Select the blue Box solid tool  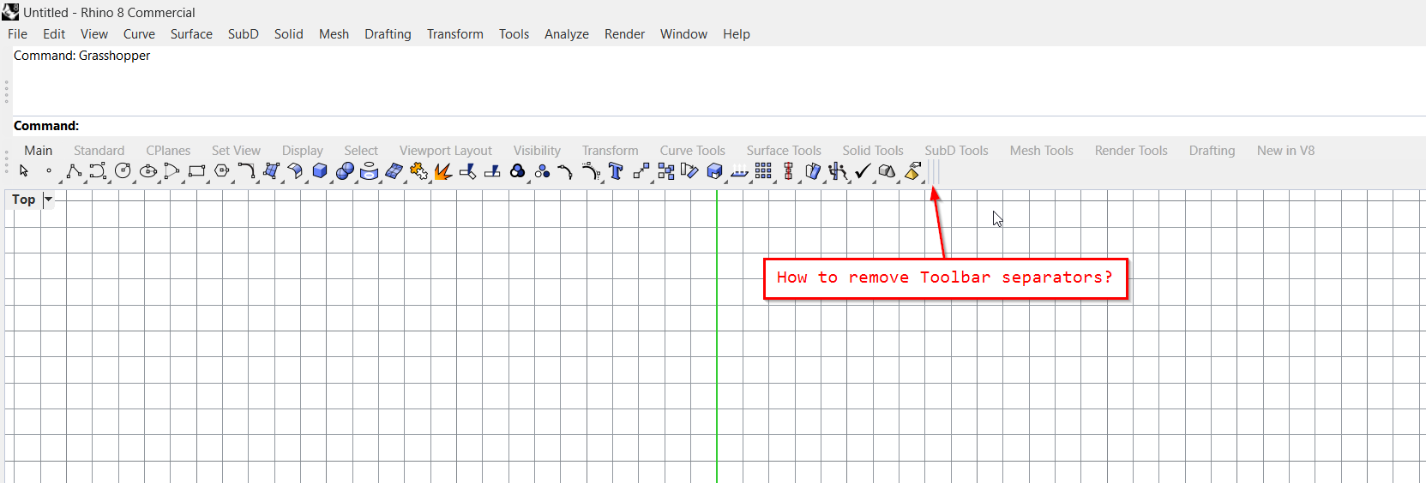tap(320, 171)
